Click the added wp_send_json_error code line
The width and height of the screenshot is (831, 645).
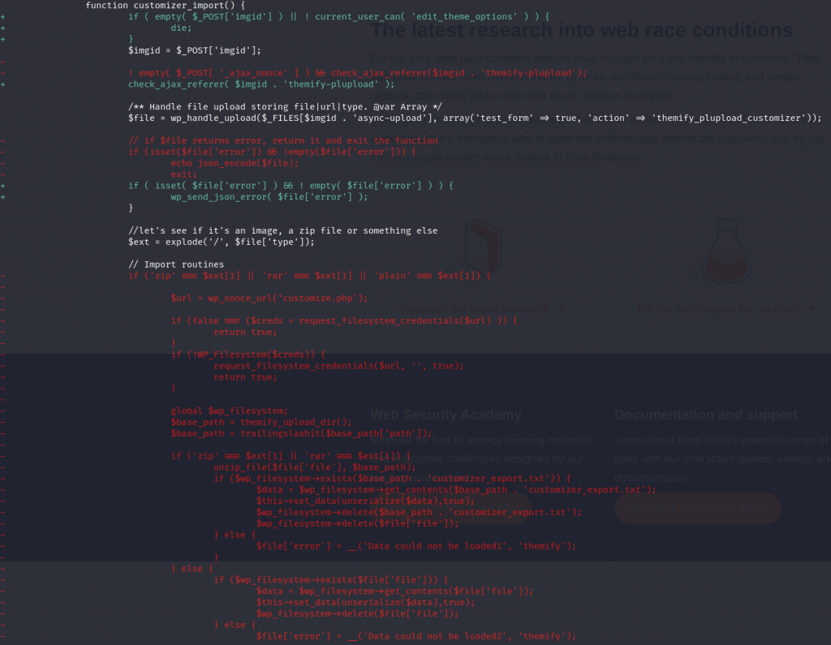point(269,196)
